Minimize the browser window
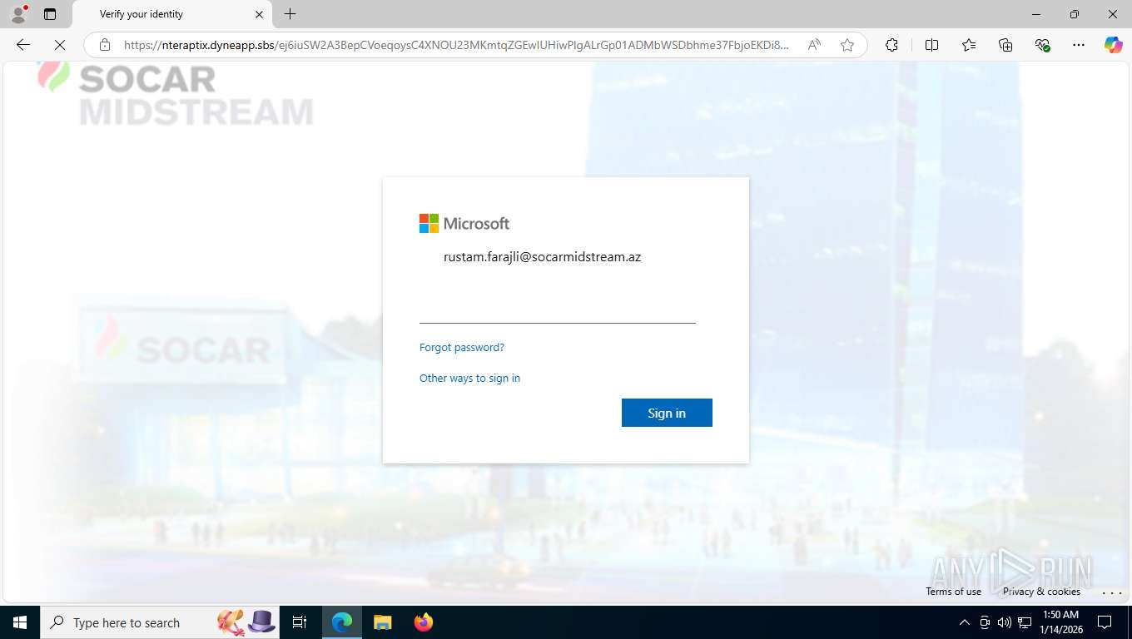 tap(1036, 14)
